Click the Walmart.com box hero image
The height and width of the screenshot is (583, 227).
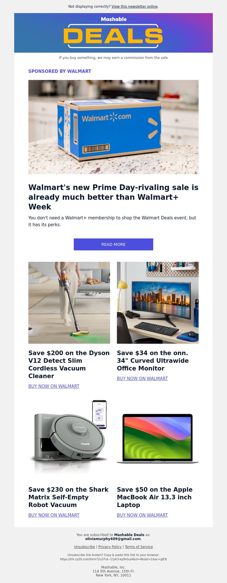point(113,127)
